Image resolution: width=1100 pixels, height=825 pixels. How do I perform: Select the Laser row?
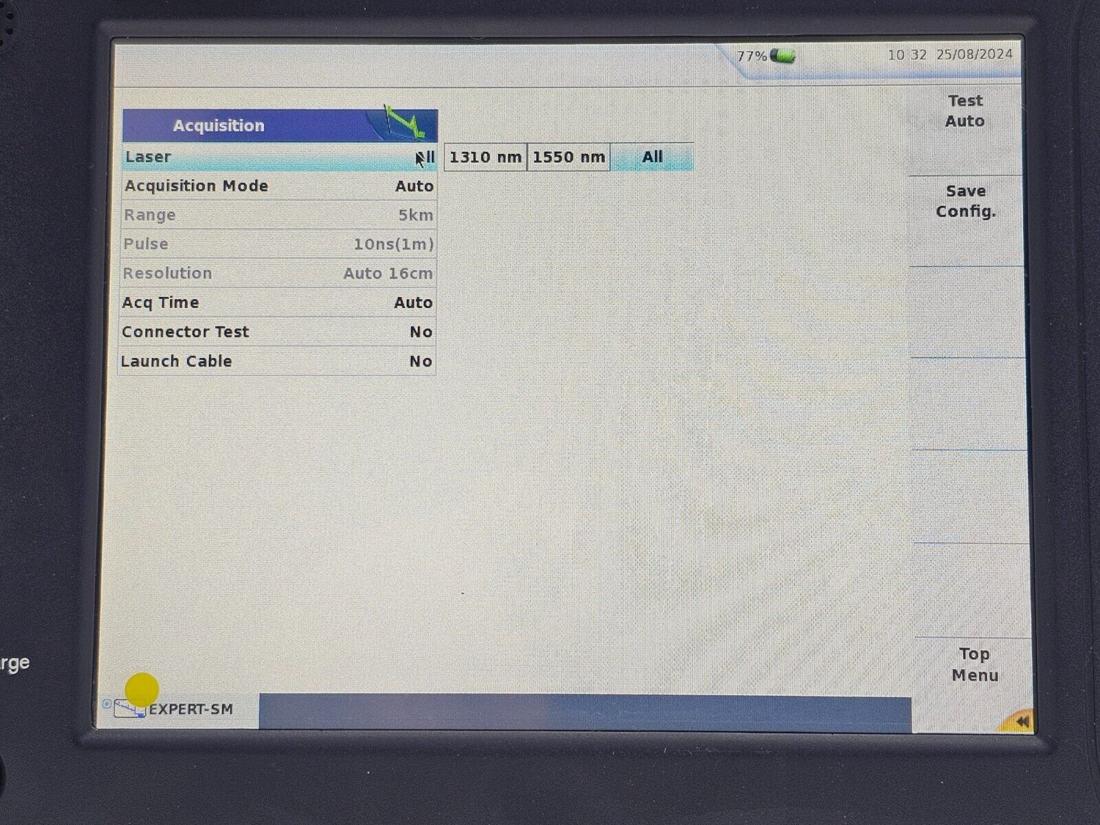click(278, 157)
